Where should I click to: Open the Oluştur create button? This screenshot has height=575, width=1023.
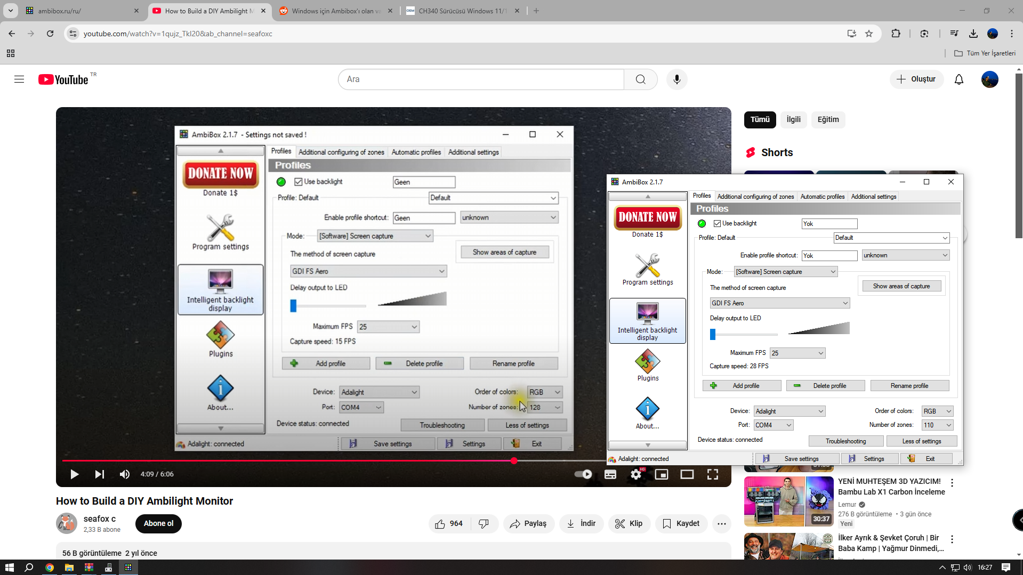pos(916,79)
